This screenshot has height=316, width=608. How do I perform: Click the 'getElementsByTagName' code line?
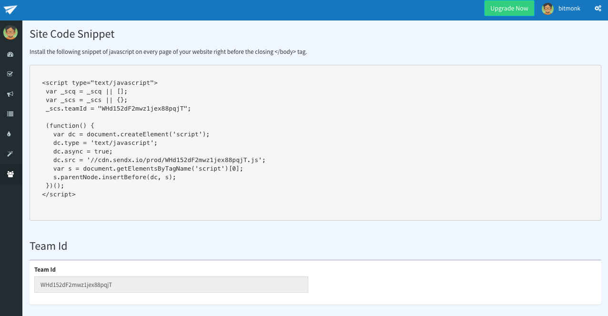click(x=148, y=169)
